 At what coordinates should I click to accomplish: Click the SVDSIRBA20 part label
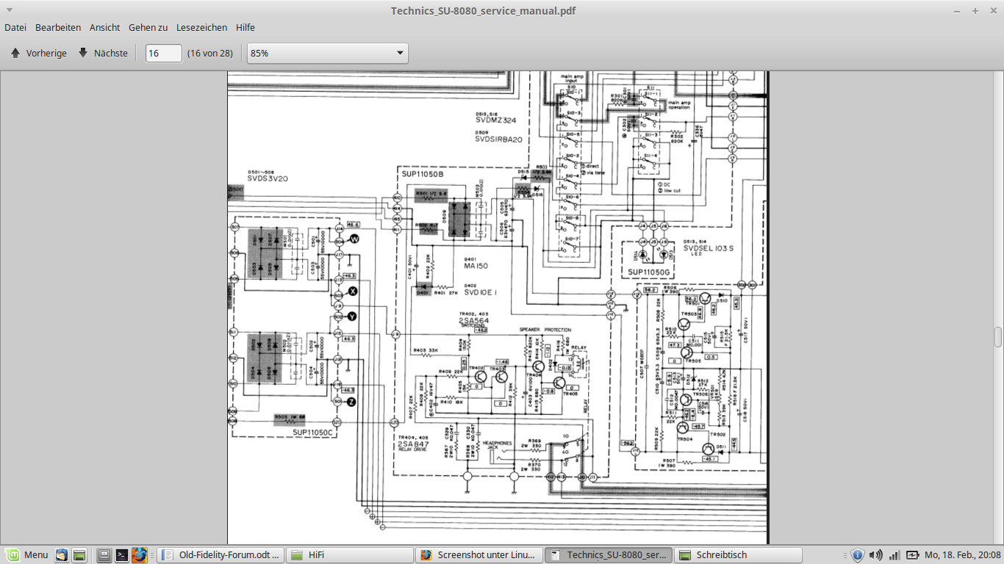coord(498,139)
